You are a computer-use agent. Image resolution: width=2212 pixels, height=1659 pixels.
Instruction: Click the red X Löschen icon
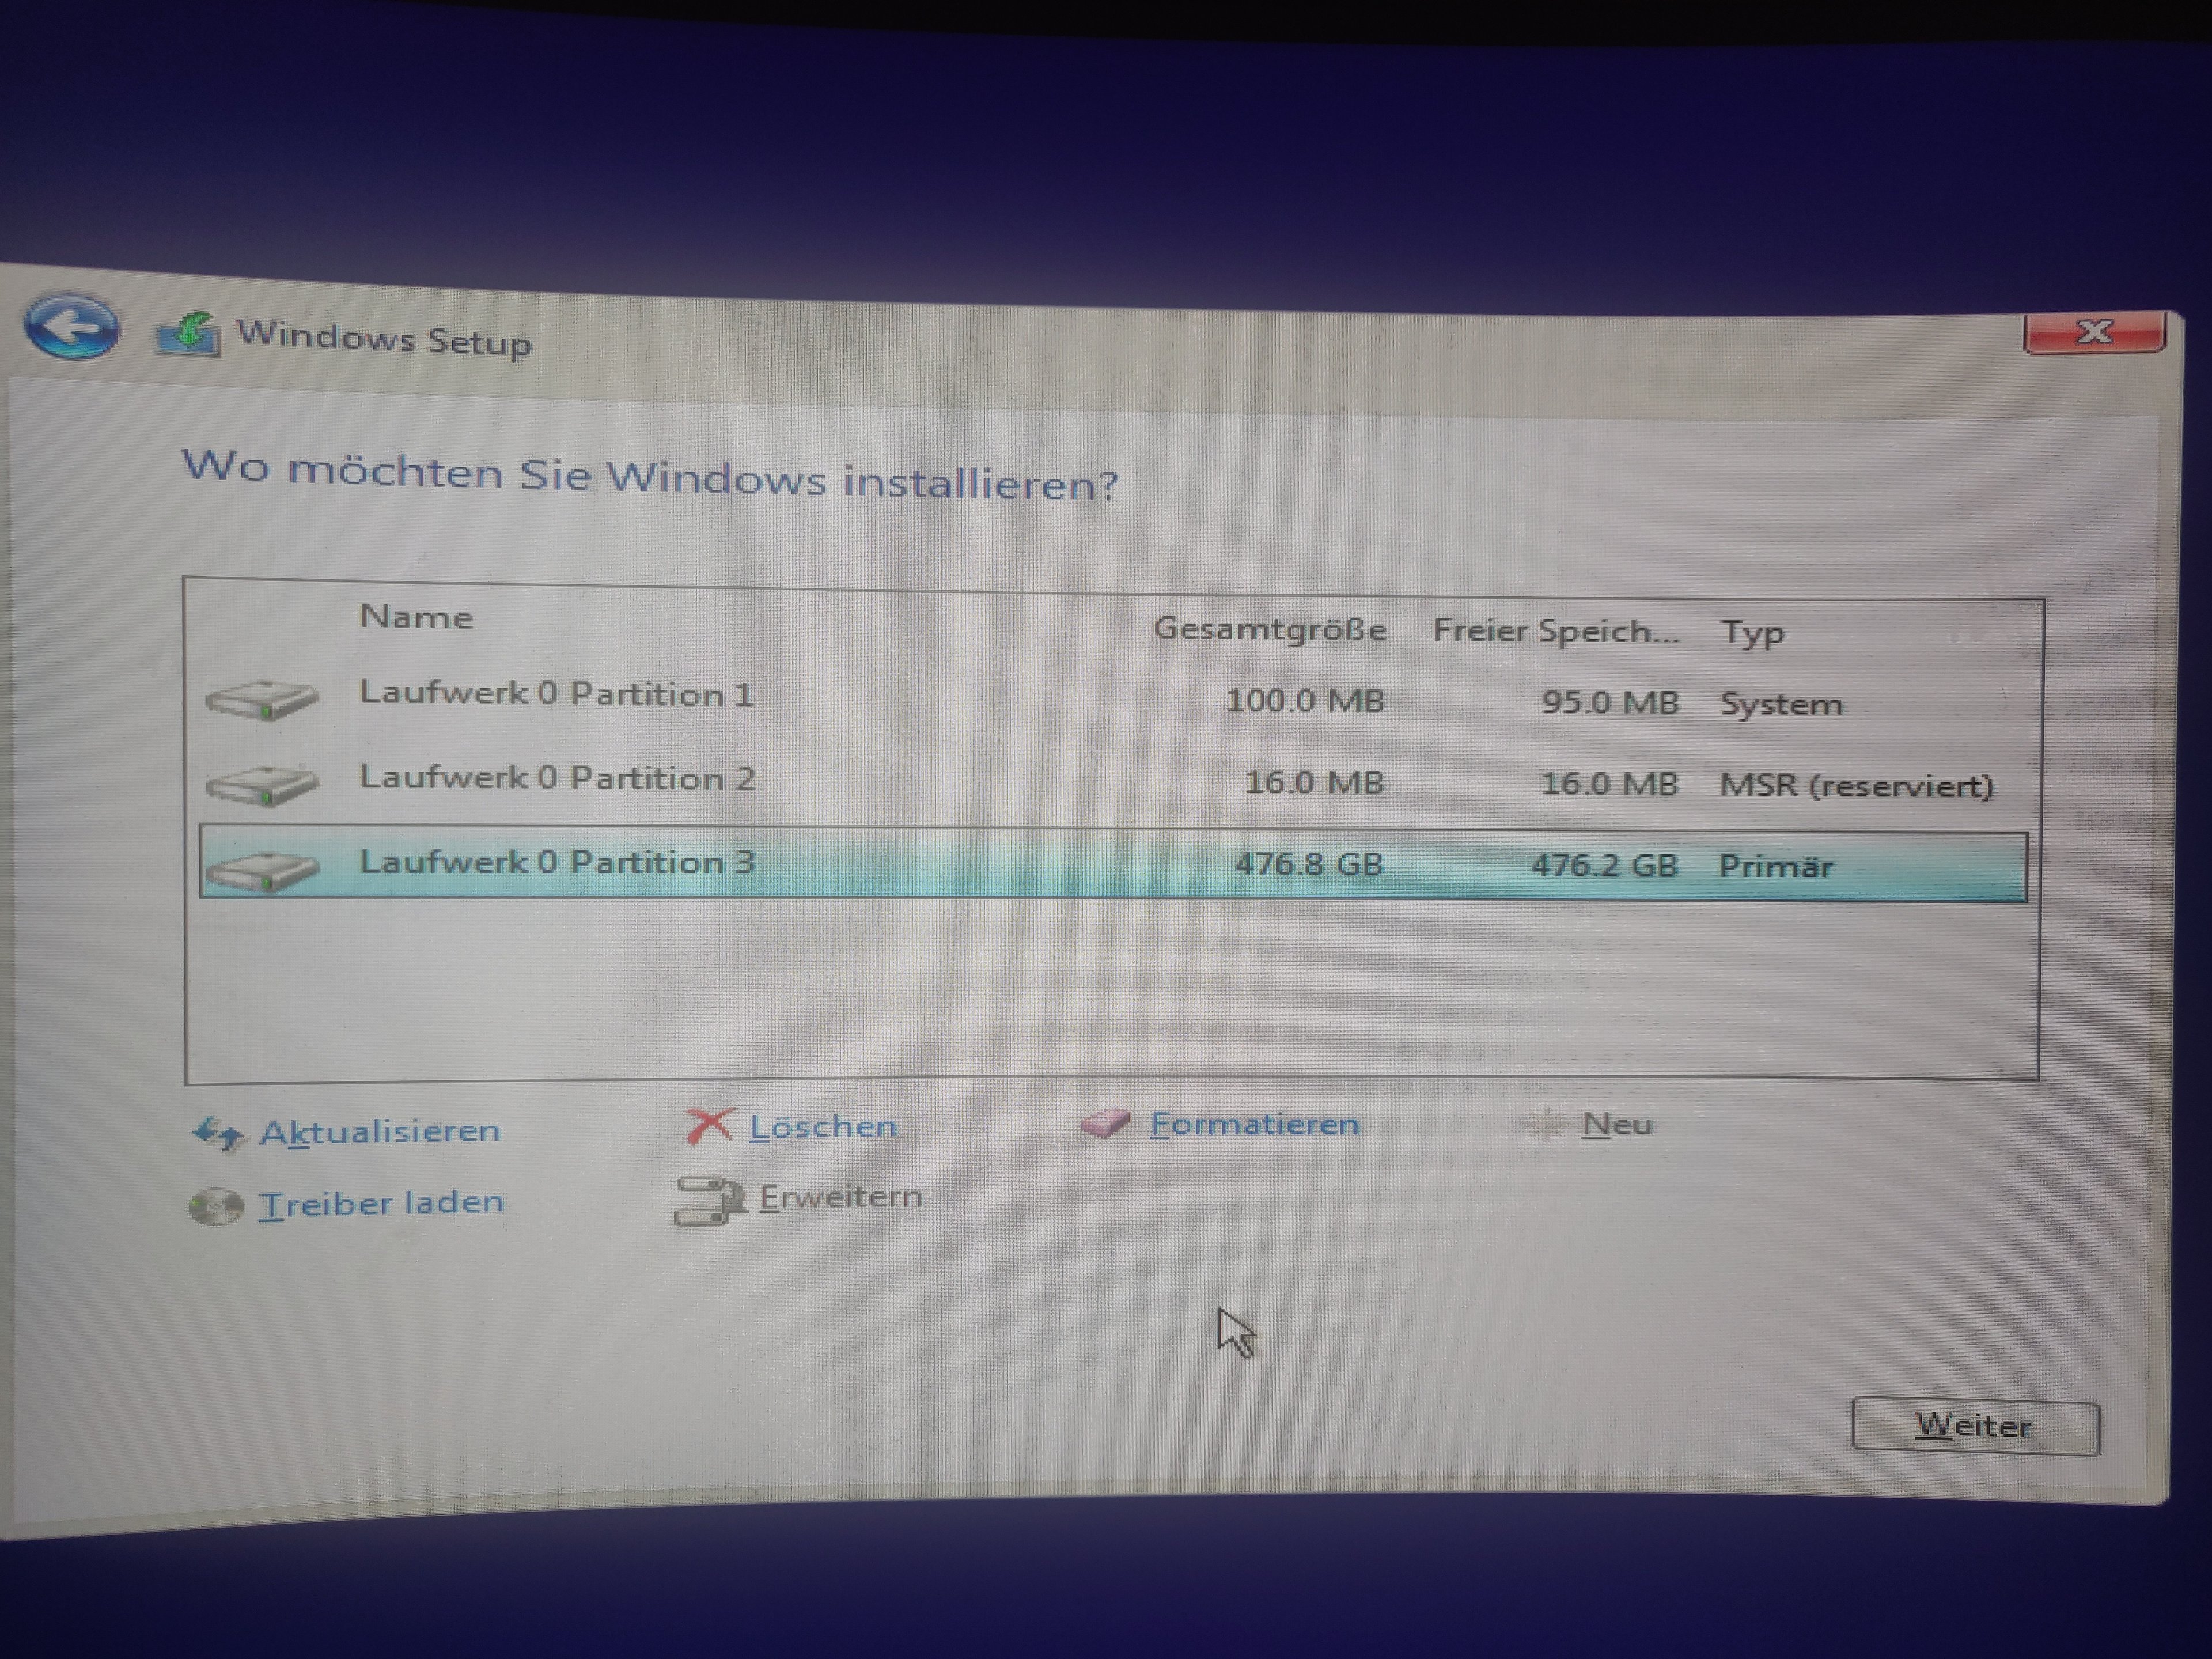pyautogui.click(x=709, y=1126)
